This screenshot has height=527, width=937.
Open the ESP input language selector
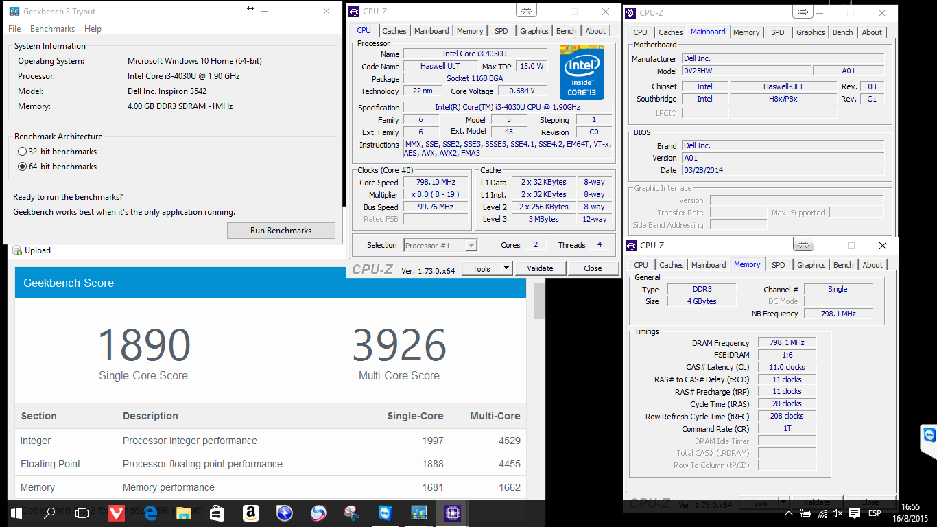pyautogui.click(x=875, y=513)
